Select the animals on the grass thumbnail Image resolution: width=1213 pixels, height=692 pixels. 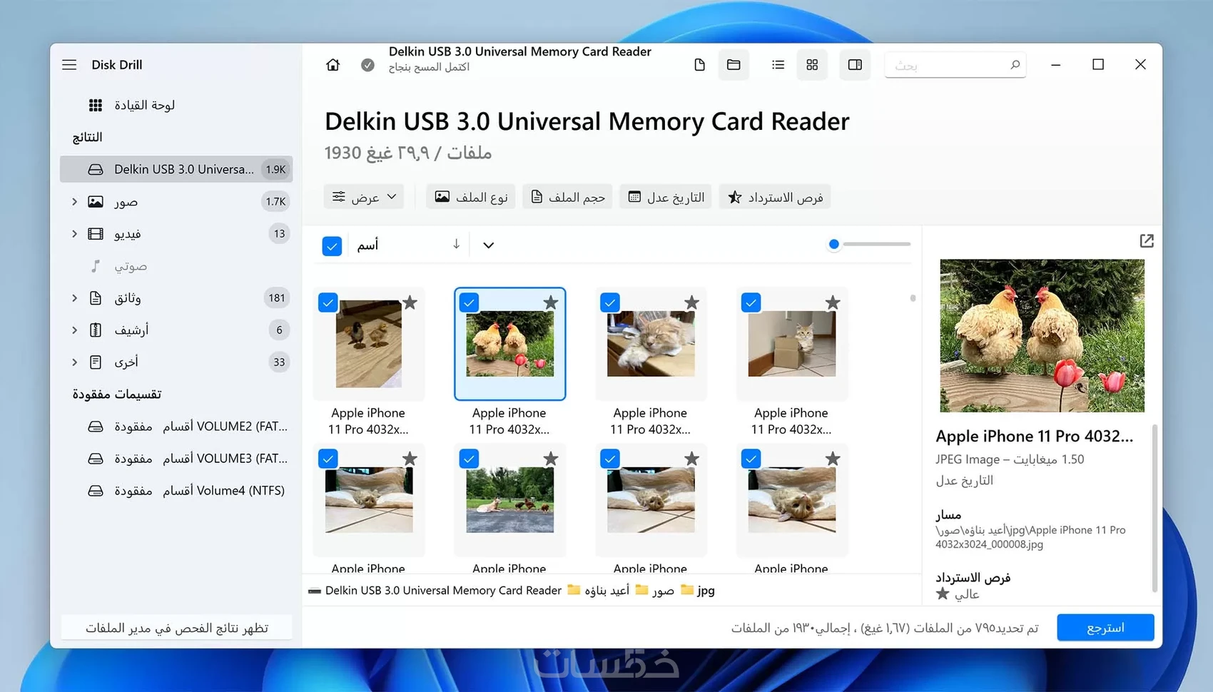point(510,500)
